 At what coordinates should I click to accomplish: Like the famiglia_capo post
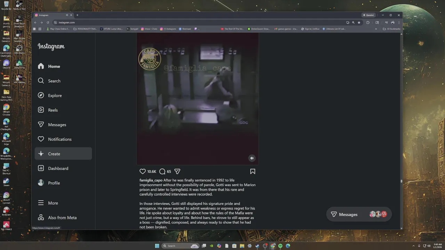143,172
